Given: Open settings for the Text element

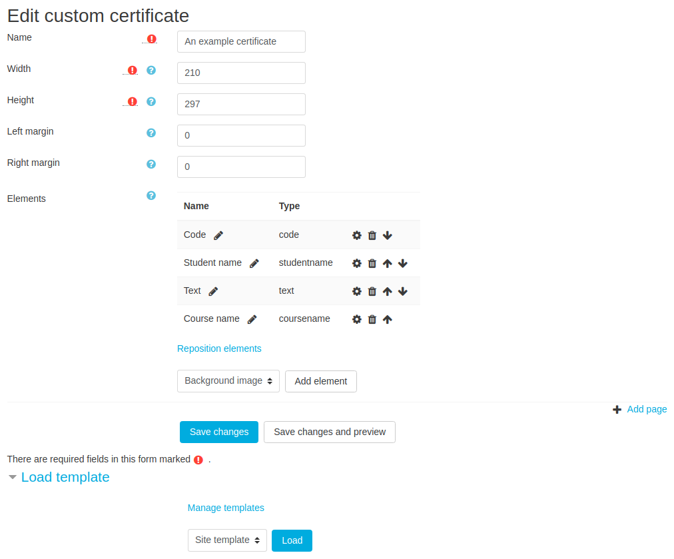Looking at the screenshot, I should 356,291.
